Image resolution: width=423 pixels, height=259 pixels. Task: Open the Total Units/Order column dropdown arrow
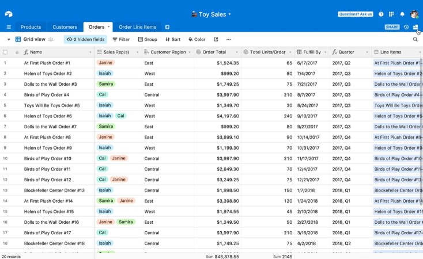pyautogui.click(x=290, y=52)
